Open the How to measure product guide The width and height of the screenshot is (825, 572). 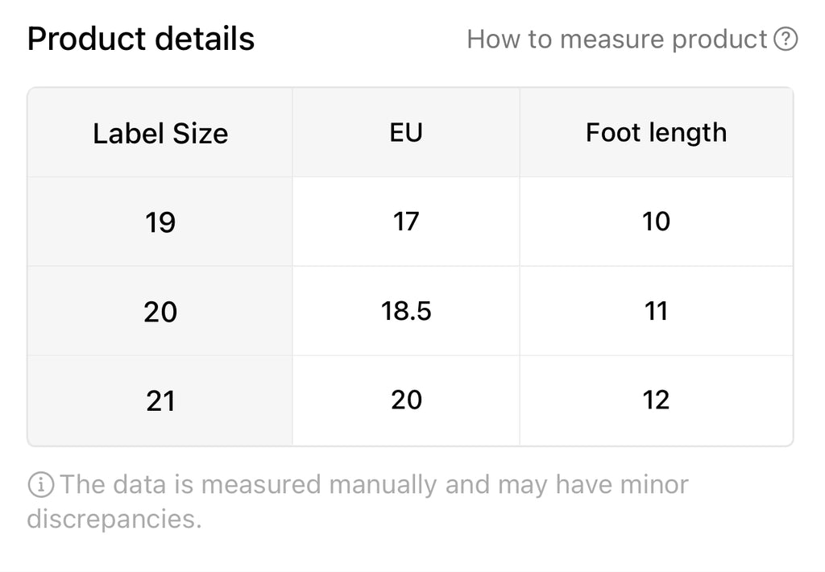pos(617,39)
